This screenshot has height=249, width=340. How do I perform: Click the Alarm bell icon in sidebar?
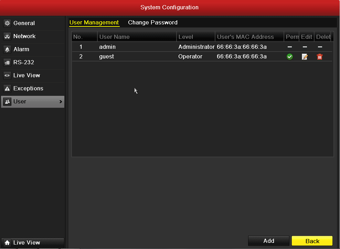click(x=7, y=49)
